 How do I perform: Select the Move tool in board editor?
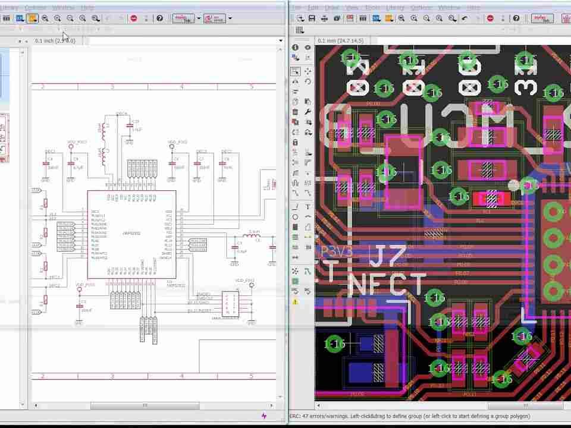pos(308,71)
